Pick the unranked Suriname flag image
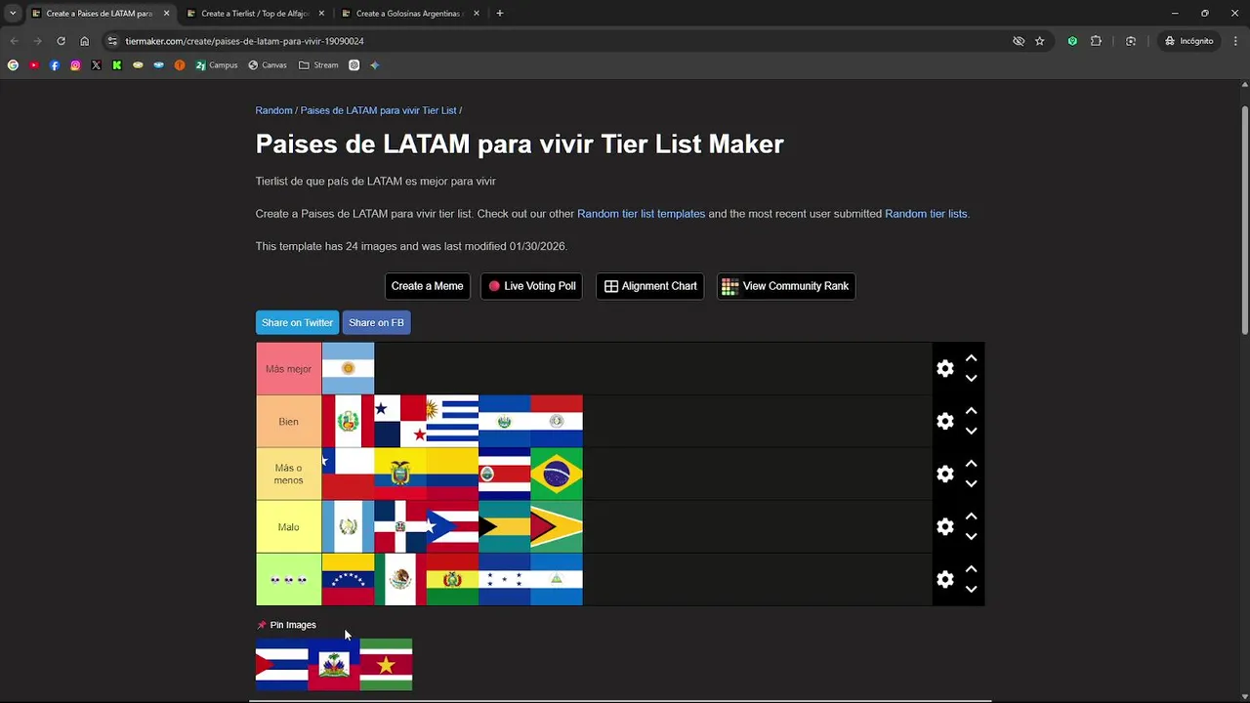The height and width of the screenshot is (703, 1250). pos(386,665)
